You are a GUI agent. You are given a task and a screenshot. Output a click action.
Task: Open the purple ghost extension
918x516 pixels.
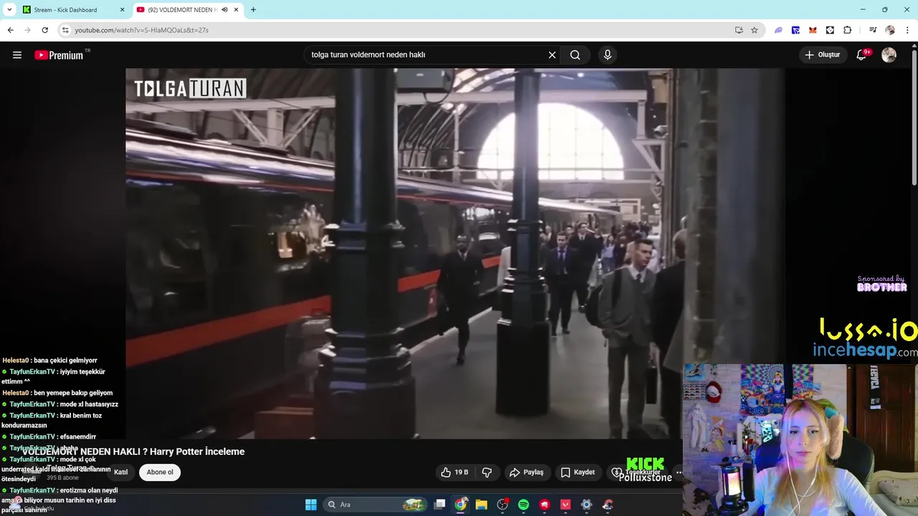(778, 30)
